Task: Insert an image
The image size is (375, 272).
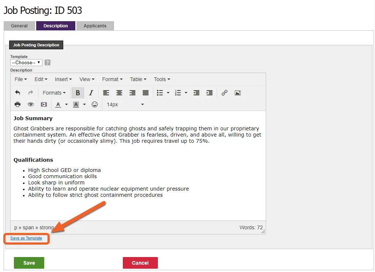Action: coord(238,93)
